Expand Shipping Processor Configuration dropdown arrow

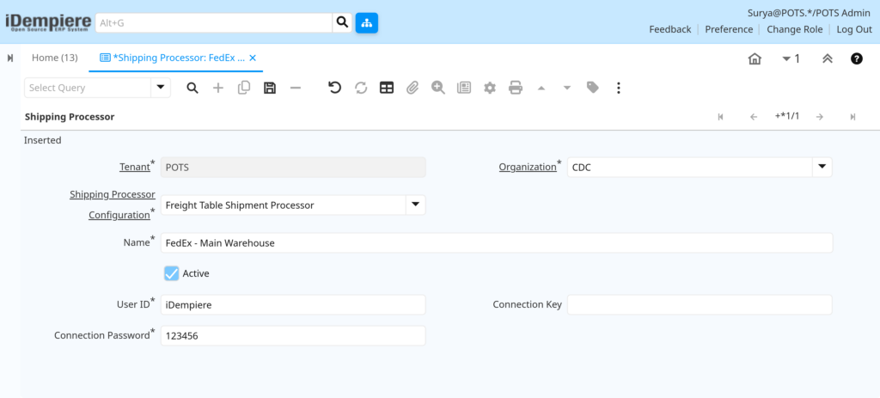click(x=415, y=205)
